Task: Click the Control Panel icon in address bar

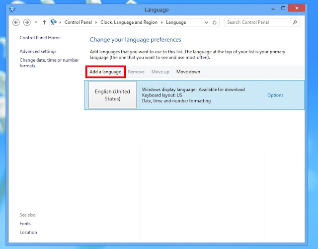Action: (x=54, y=22)
